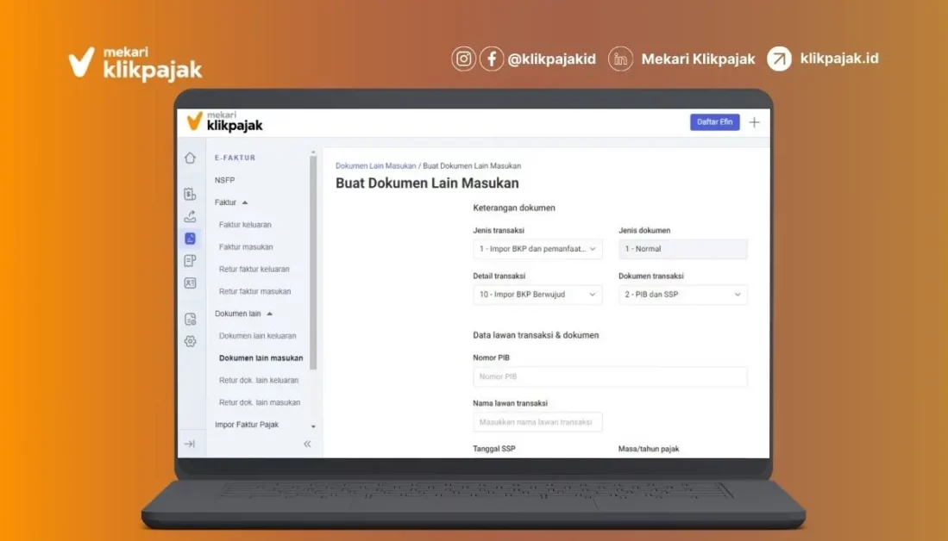Expand the icon rail with arrow icon
The height and width of the screenshot is (541, 948).
tap(189, 444)
